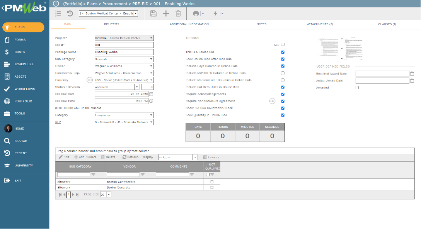Open the Attachments (3) tab
The width and height of the screenshot is (421, 229).
tap(320, 24)
